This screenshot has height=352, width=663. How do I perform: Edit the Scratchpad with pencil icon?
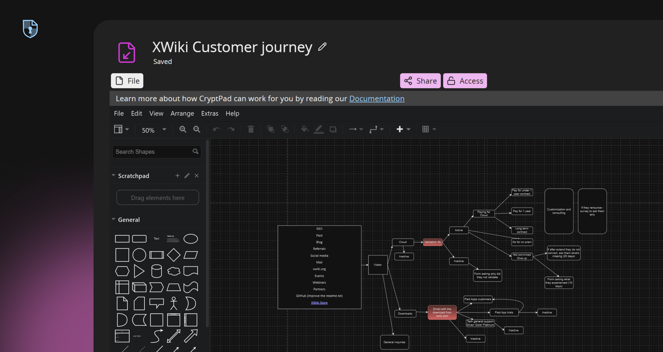click(187, 176)
